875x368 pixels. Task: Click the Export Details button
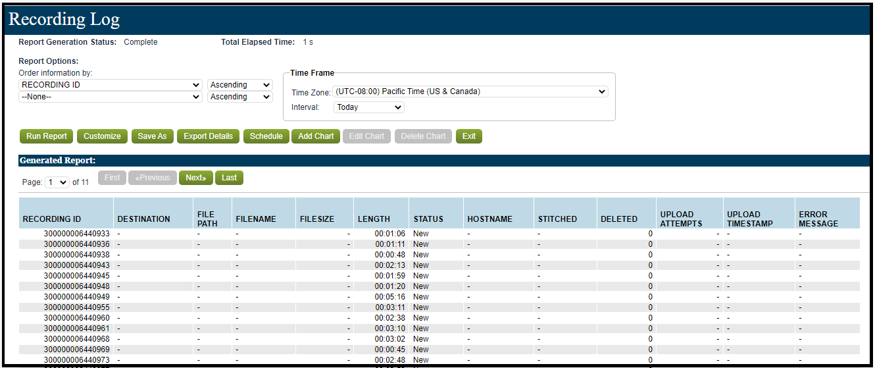click(x=208, y=136)
